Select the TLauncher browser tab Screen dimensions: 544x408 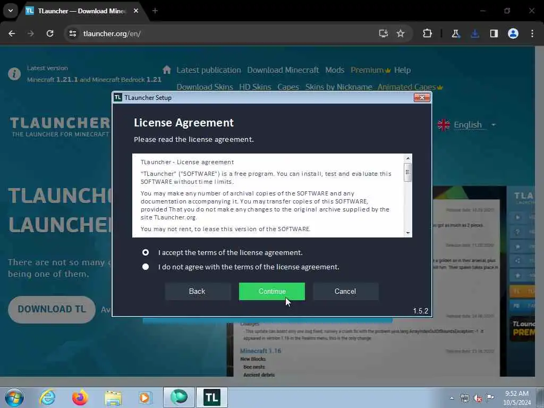81,11
